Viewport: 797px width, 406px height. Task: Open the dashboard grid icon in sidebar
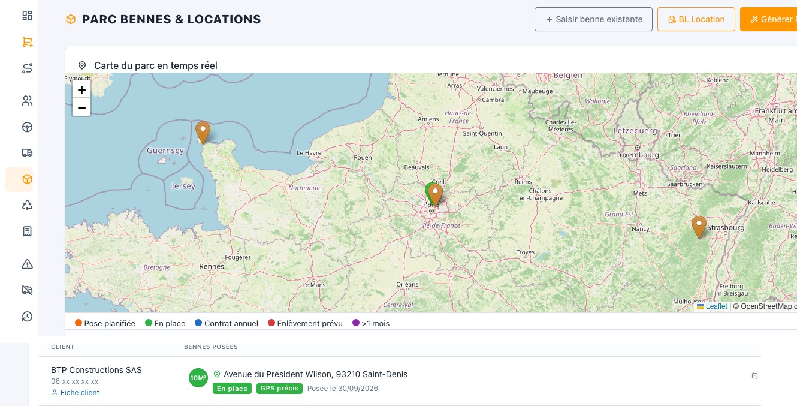pyautogui.click(x=27, y=16)
